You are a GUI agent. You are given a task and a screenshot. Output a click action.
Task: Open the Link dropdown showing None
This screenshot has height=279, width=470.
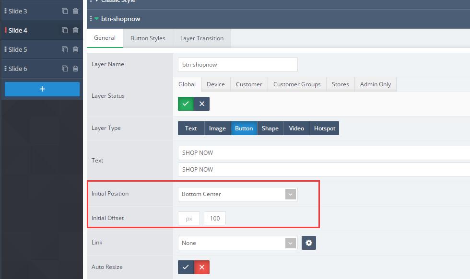click(238, 243)
